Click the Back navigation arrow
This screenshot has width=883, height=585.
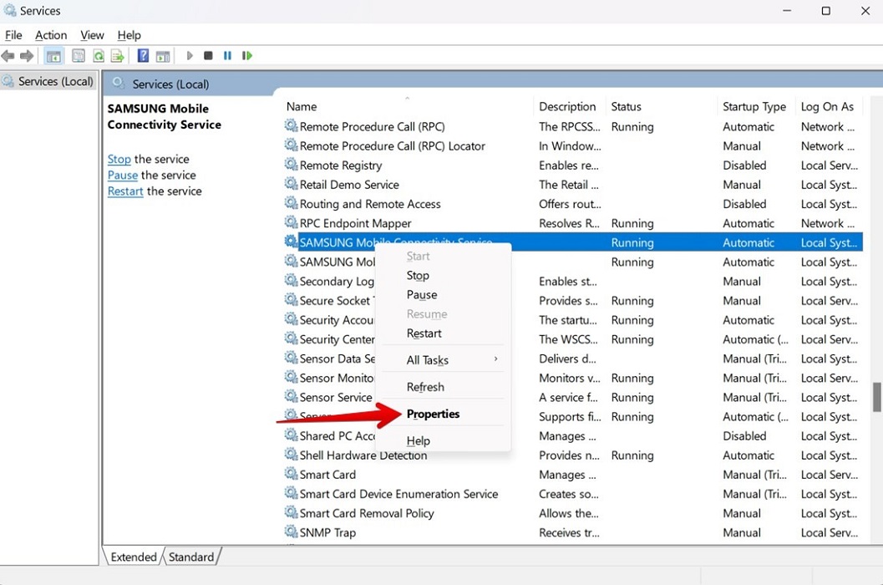pyautogui.click(x=8, y=55)
